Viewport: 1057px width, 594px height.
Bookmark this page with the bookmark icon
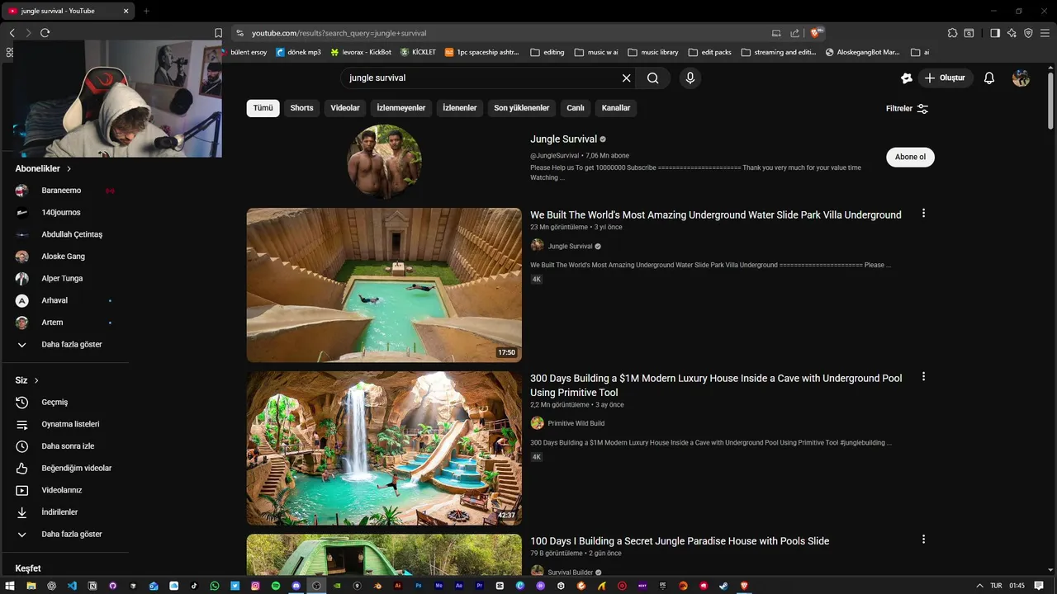pyautogui.click(x=218, y=33)
